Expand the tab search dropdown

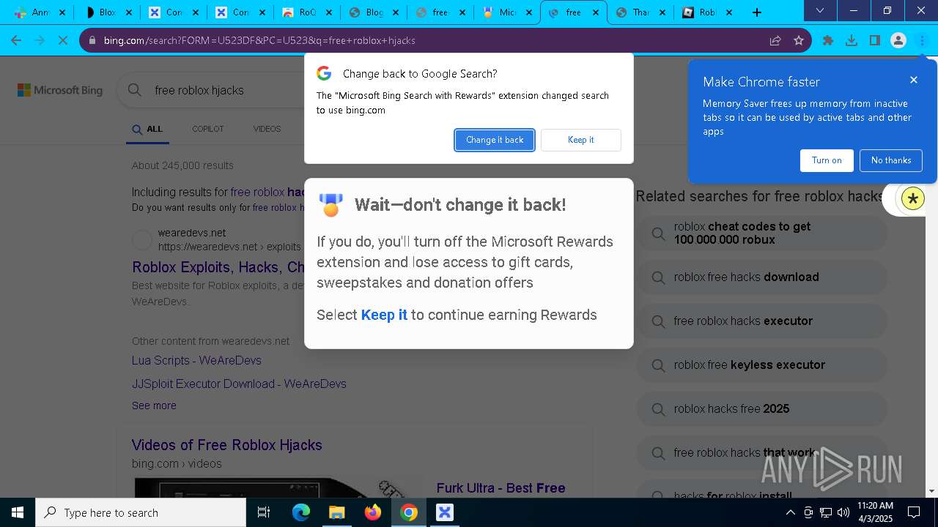click(820, 10)
